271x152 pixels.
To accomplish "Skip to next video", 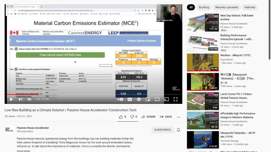I will (x=20, y=99).
